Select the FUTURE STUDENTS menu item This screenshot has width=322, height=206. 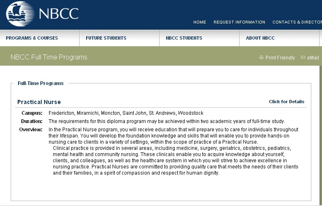[106, 38]
